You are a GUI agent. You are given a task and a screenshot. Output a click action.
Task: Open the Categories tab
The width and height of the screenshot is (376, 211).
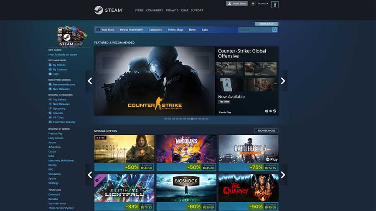(155, 30)
